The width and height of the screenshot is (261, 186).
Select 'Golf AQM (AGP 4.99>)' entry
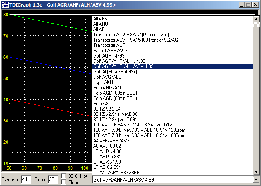[x=173, y=72]
